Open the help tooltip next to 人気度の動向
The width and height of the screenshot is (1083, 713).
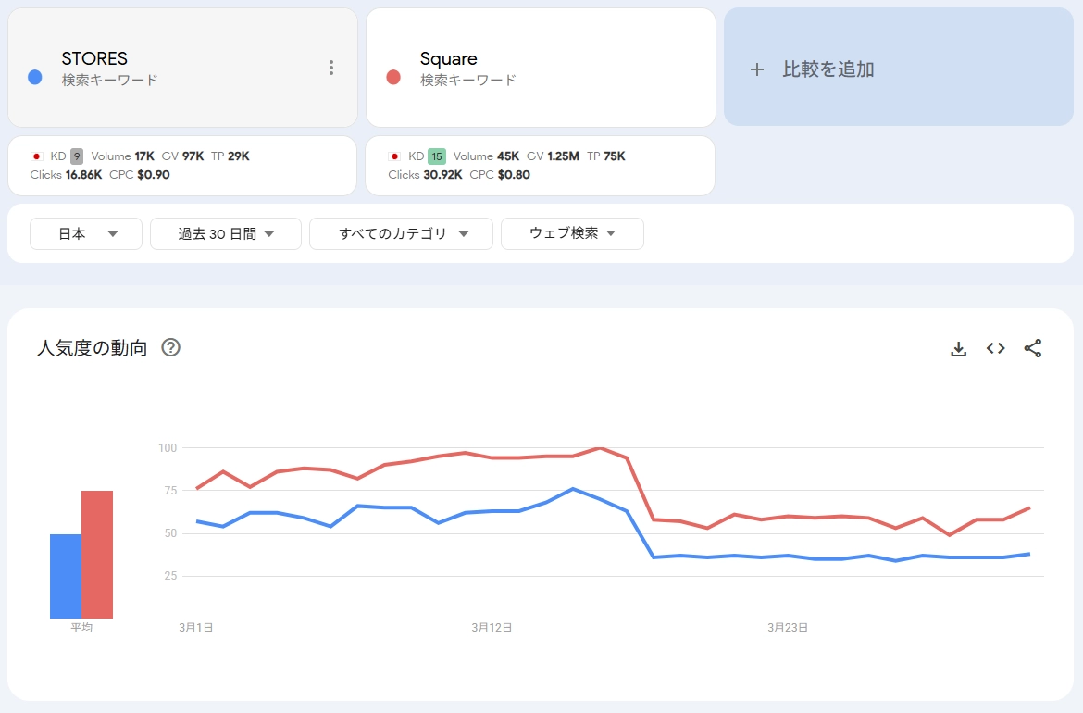click(x=170, y=347)
